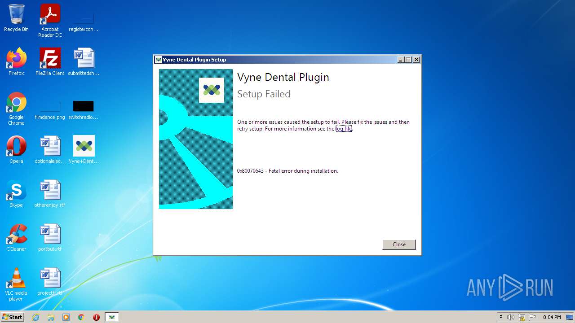Launch Acrobat Reader DC shortcut

pos(50,21)
